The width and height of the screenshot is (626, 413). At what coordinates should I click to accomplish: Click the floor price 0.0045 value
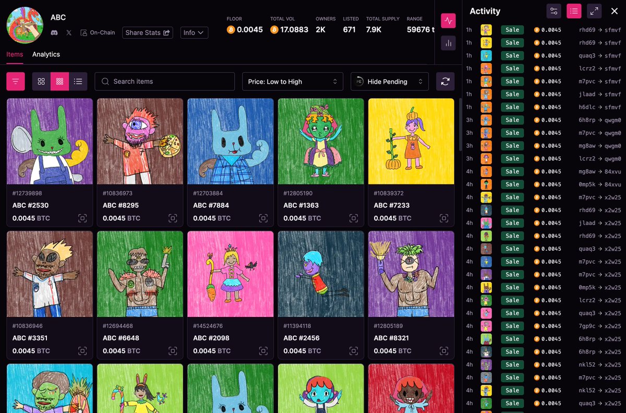click(250, 30)
